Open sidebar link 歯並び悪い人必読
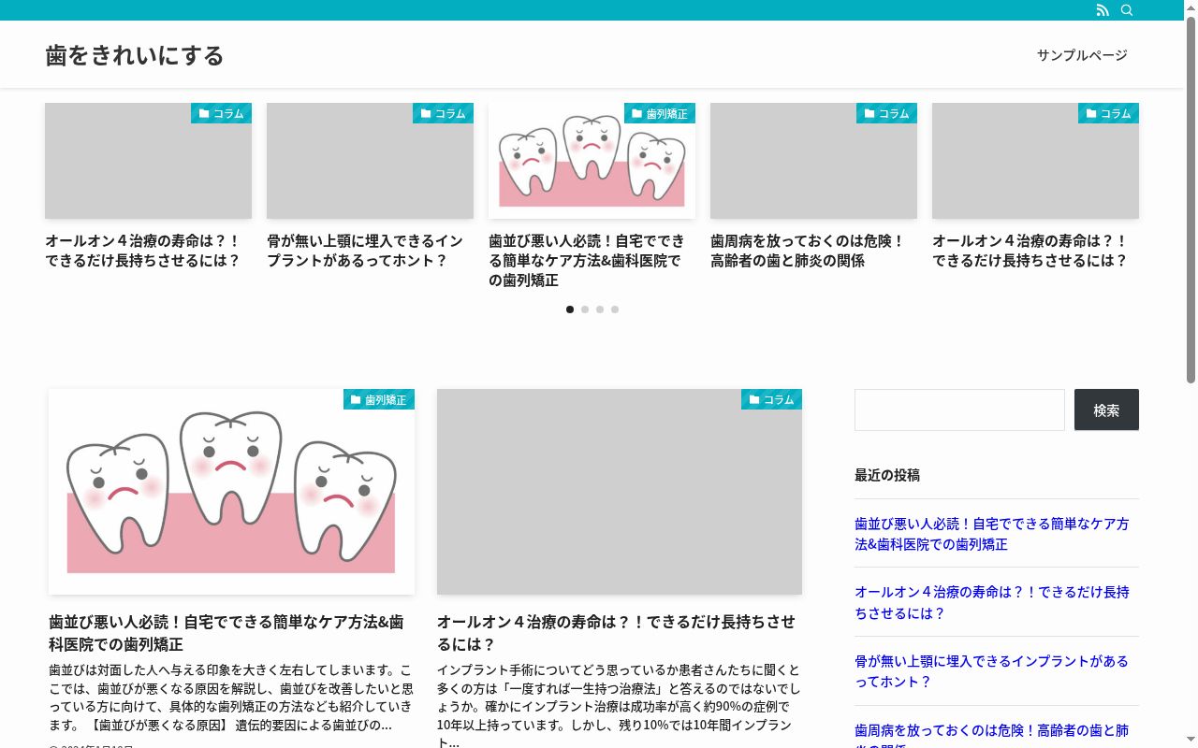 (992, 533)
